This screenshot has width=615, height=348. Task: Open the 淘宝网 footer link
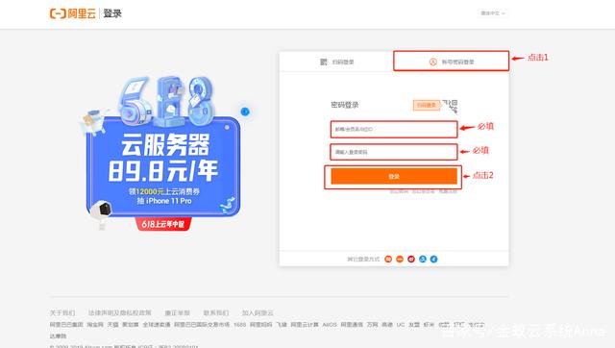coord(95,325)
